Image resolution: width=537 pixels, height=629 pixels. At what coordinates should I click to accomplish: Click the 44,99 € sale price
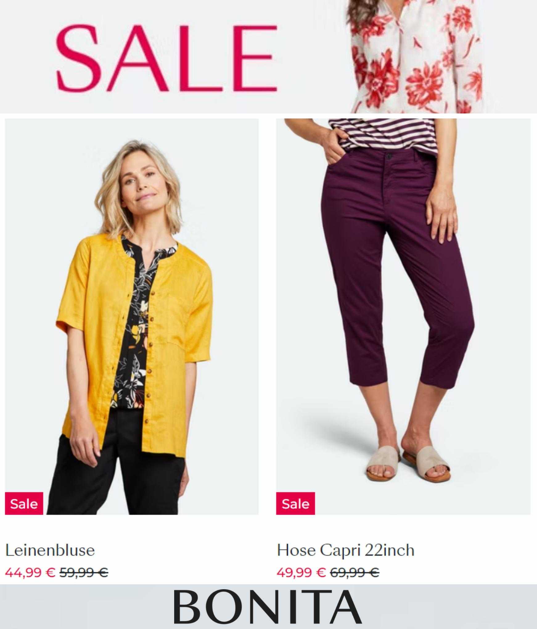pyautogui.click(x=30, y=573)
